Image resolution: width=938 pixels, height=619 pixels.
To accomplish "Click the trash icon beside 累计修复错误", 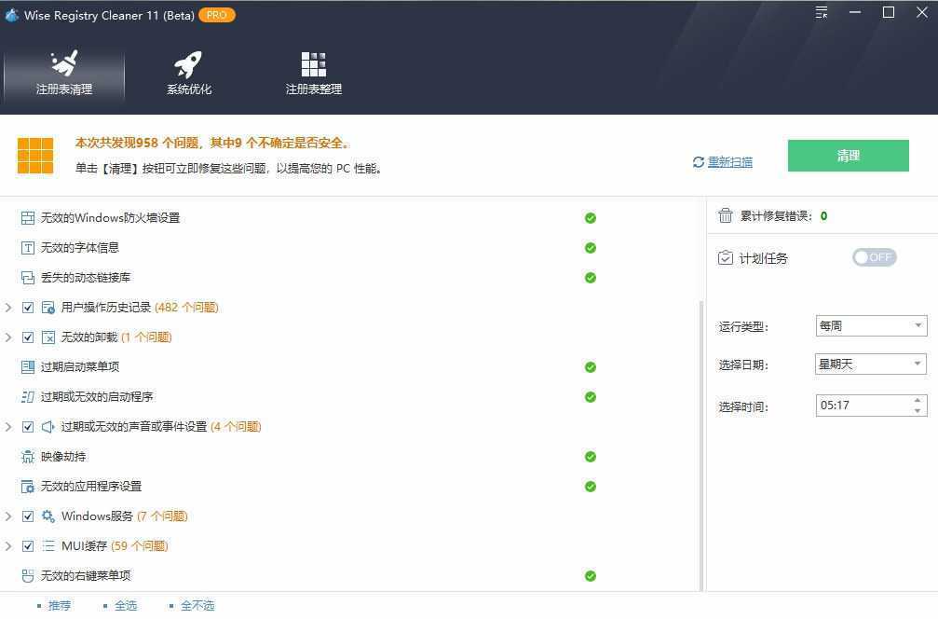I will click(x=726, y=215).
